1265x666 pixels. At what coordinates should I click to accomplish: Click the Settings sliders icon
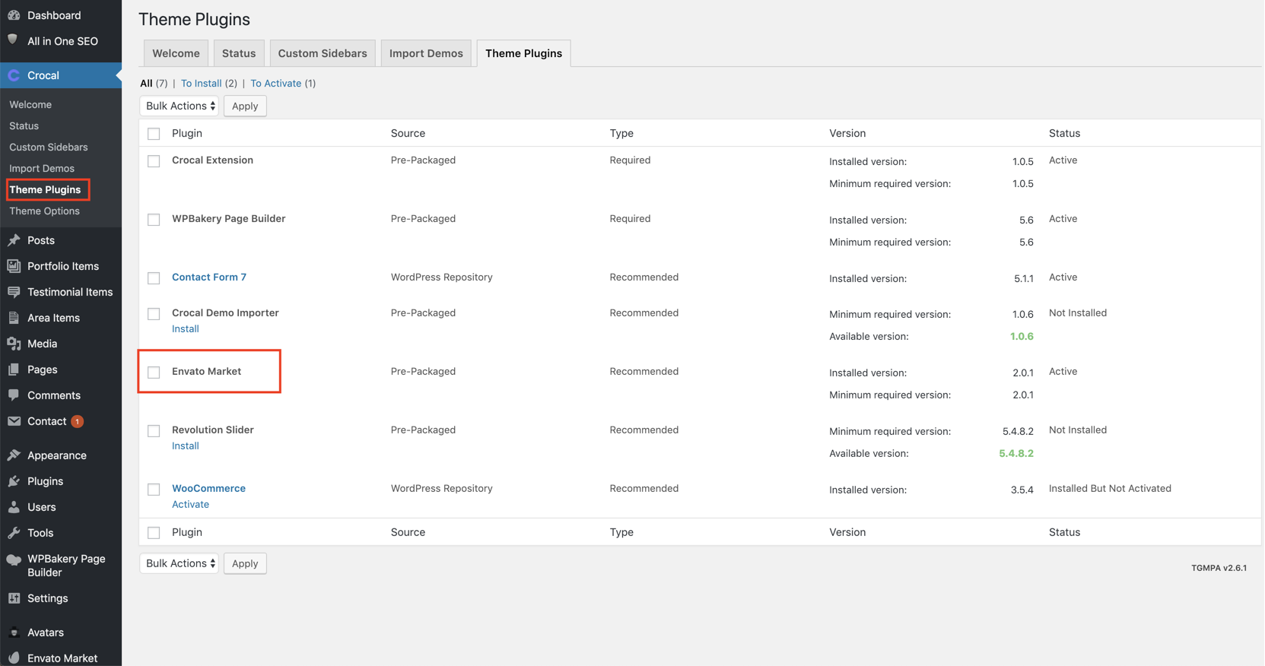point(14,598)
